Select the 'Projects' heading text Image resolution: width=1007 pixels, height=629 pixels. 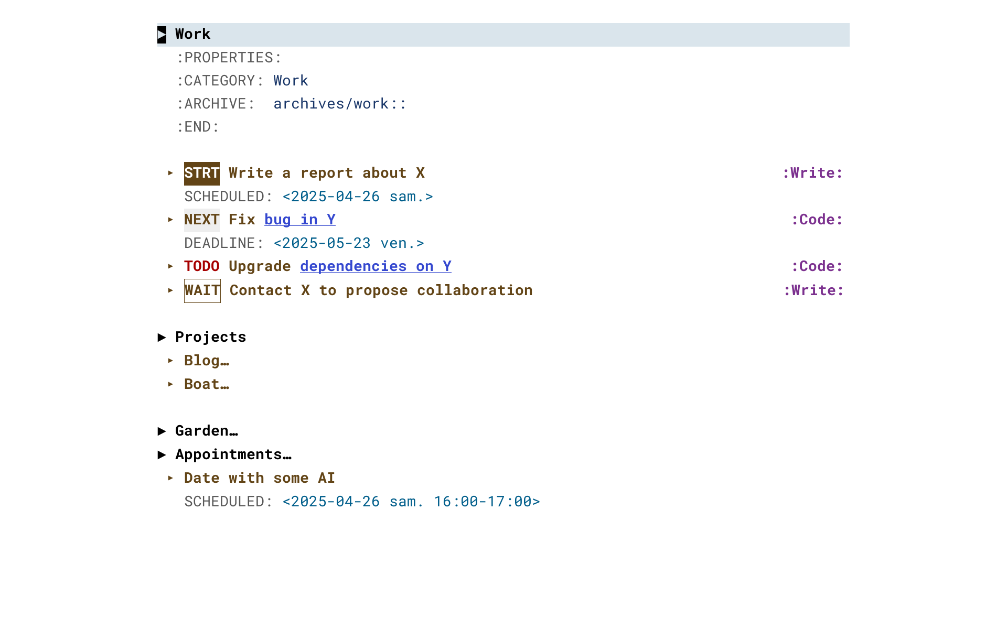coord(211,338)
